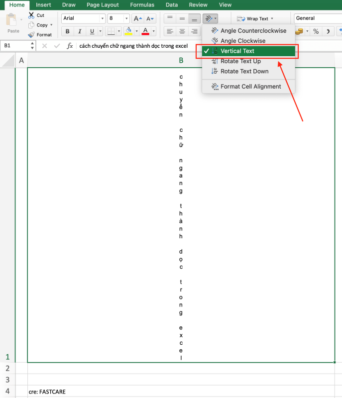
Task: Decrease font size with smaller A icon
Action: coord(150,18)
